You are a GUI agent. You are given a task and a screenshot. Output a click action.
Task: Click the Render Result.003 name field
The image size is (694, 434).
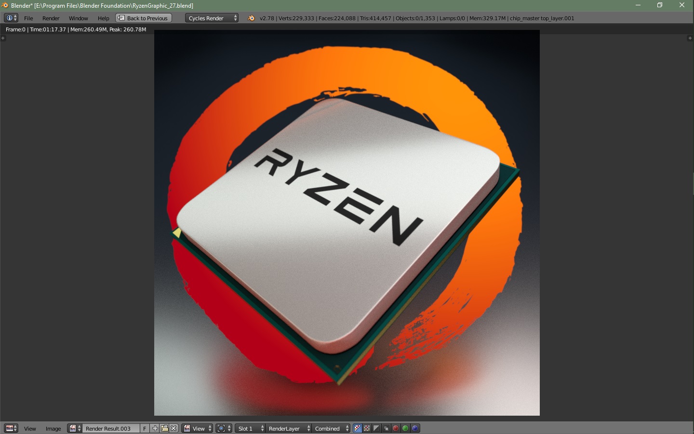[x=111, y=428]
